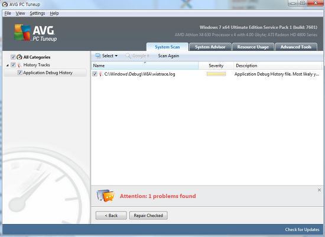Open the File menu

coord(8,13)
